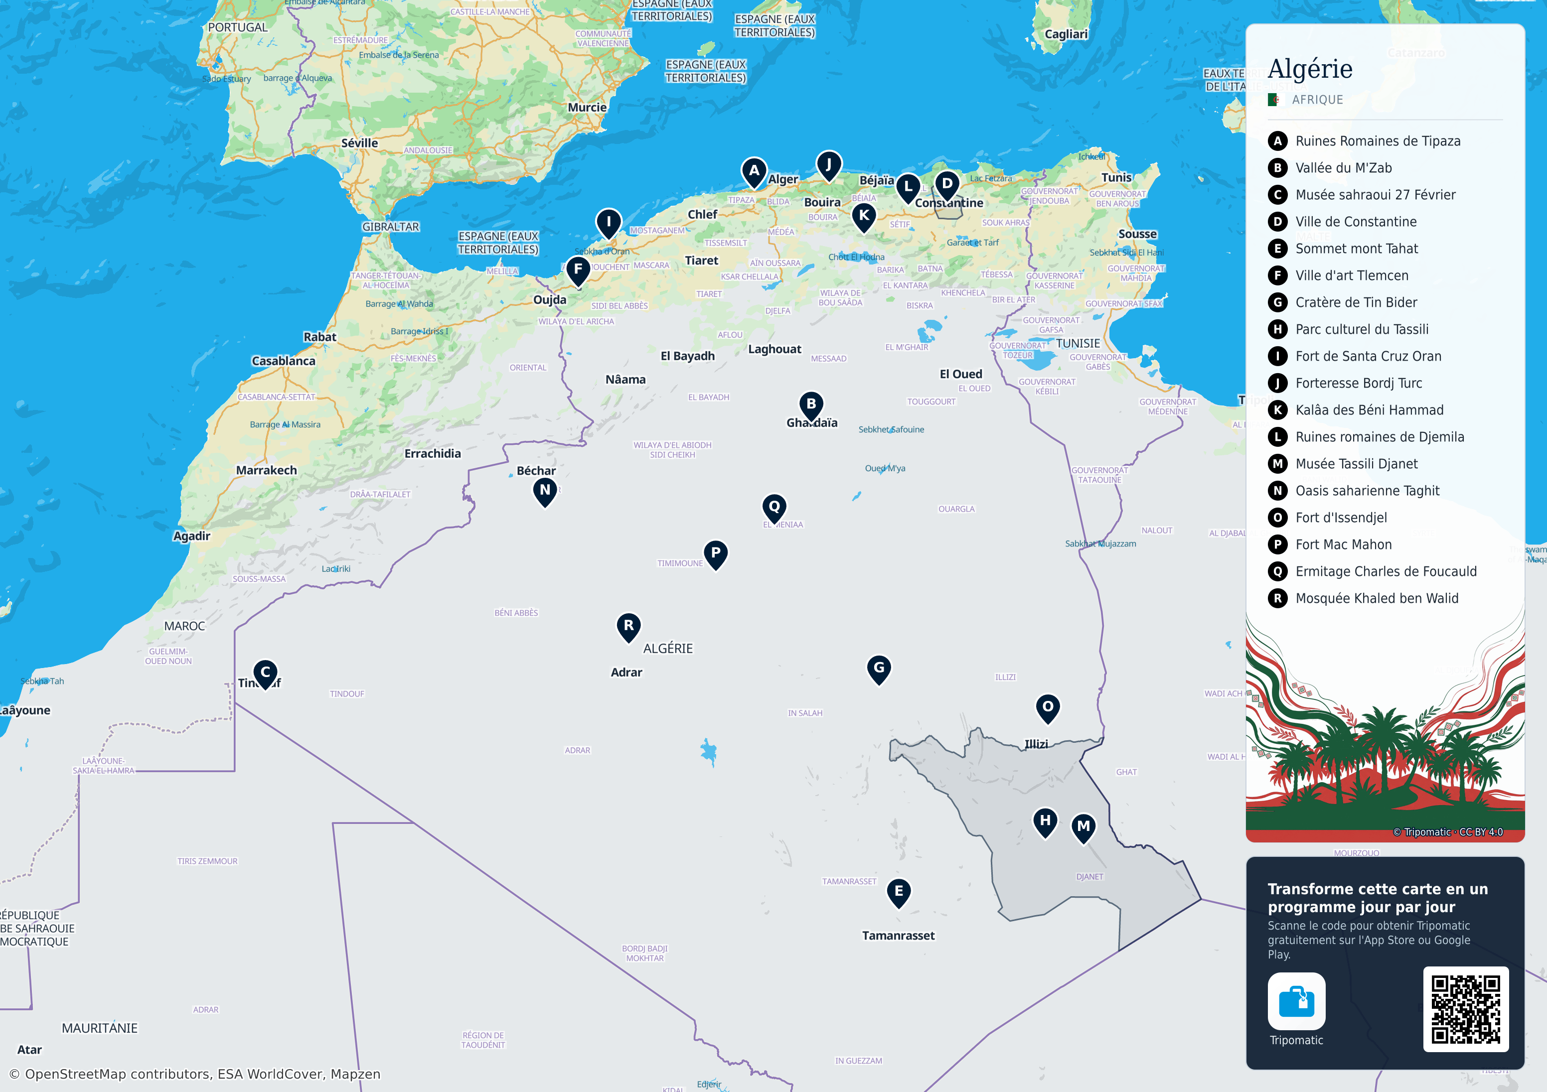Click the Algérie panel title

pyautogui.click(x=1310, y=69)
